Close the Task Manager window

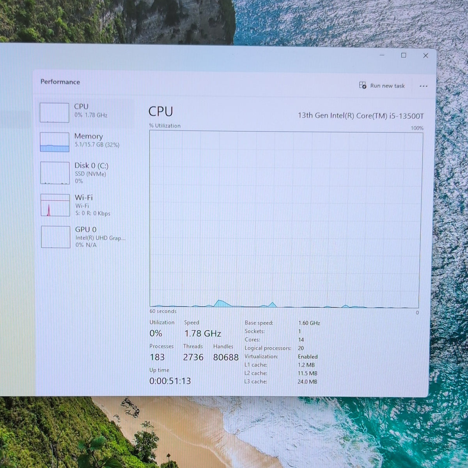[425, 55]
